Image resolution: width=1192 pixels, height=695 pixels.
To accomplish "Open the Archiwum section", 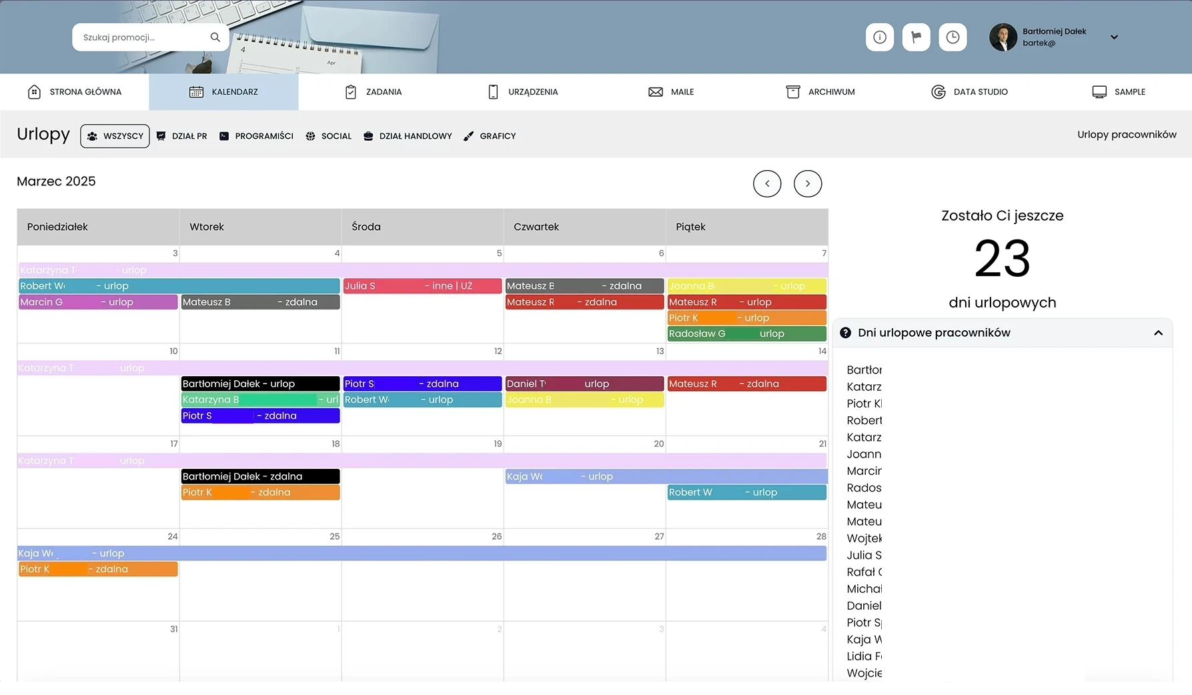I will tap(820, 92).
